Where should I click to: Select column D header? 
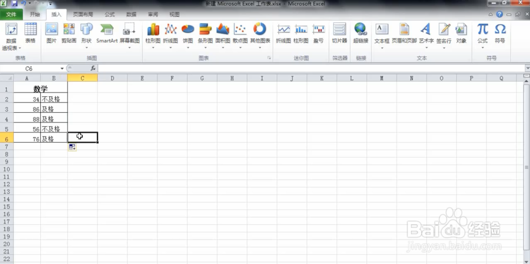coord(112,78)
